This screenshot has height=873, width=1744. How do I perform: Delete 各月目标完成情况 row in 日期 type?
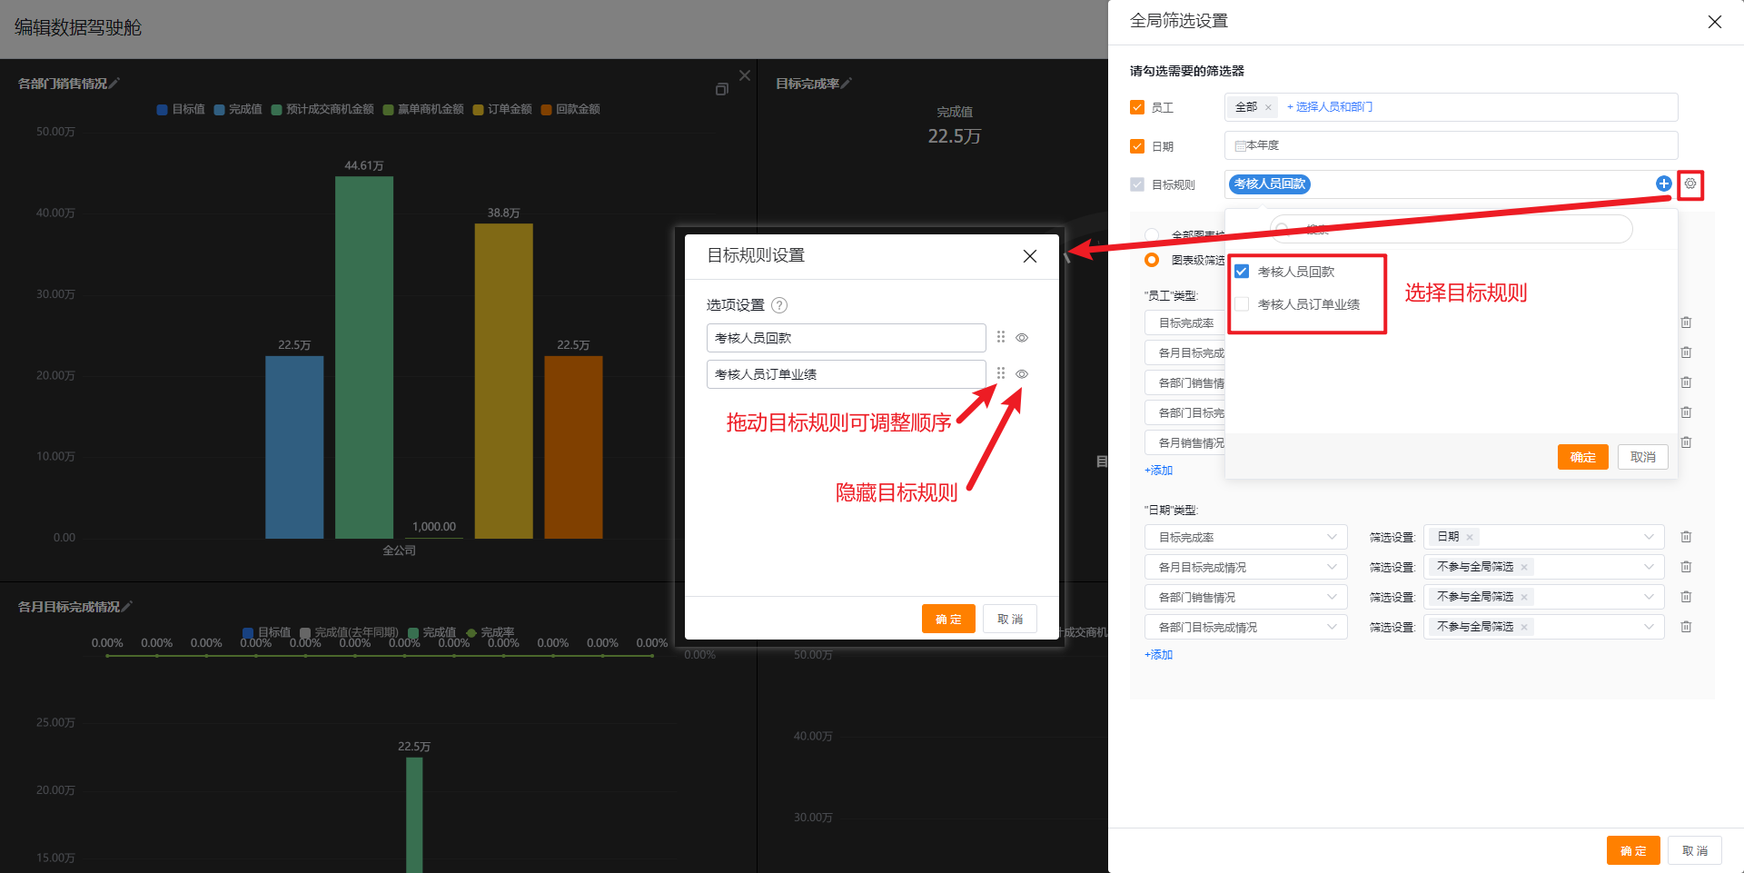[1686, 567]
